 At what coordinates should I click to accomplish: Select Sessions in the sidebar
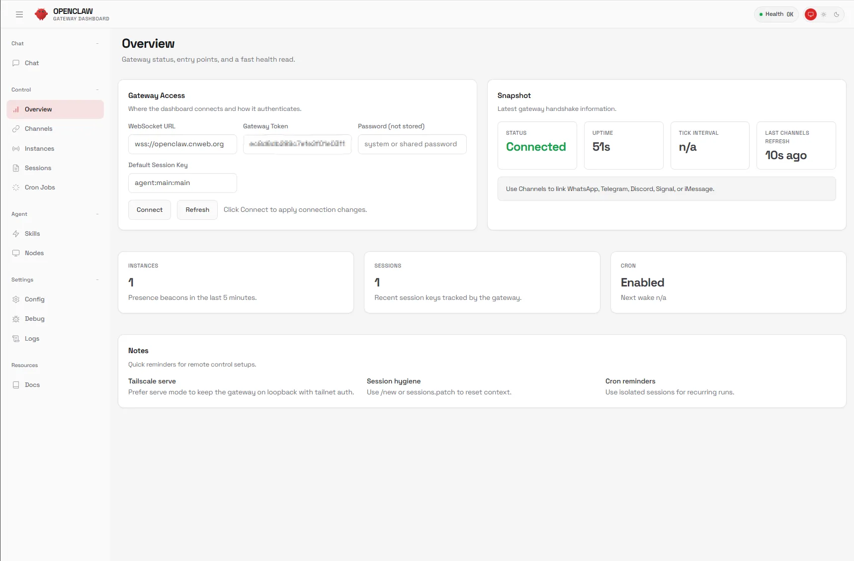click(x=38, y=168)
